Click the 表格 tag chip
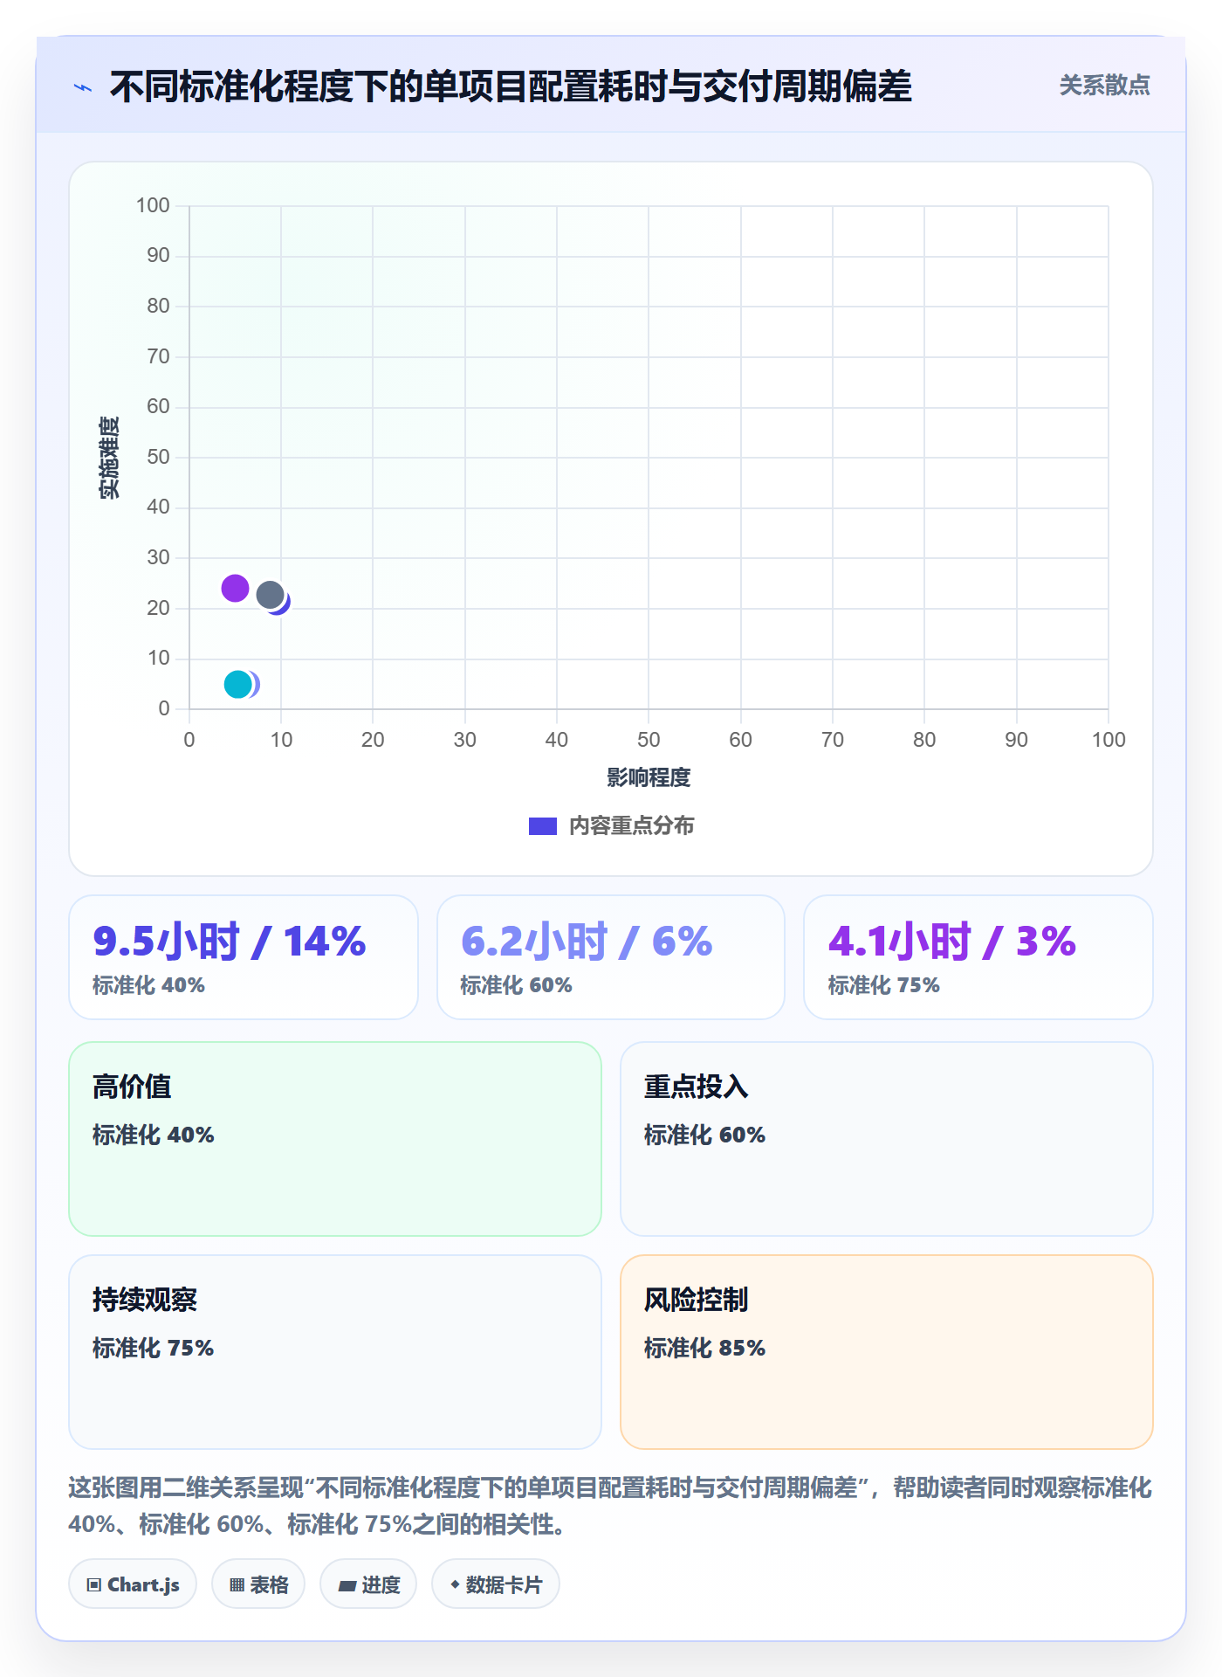Viewport: 1222px width, 1677px height. point(258,1584)
